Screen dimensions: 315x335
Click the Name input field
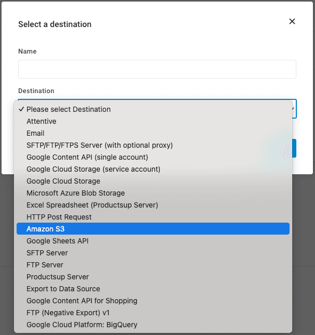tap(157, 69)
